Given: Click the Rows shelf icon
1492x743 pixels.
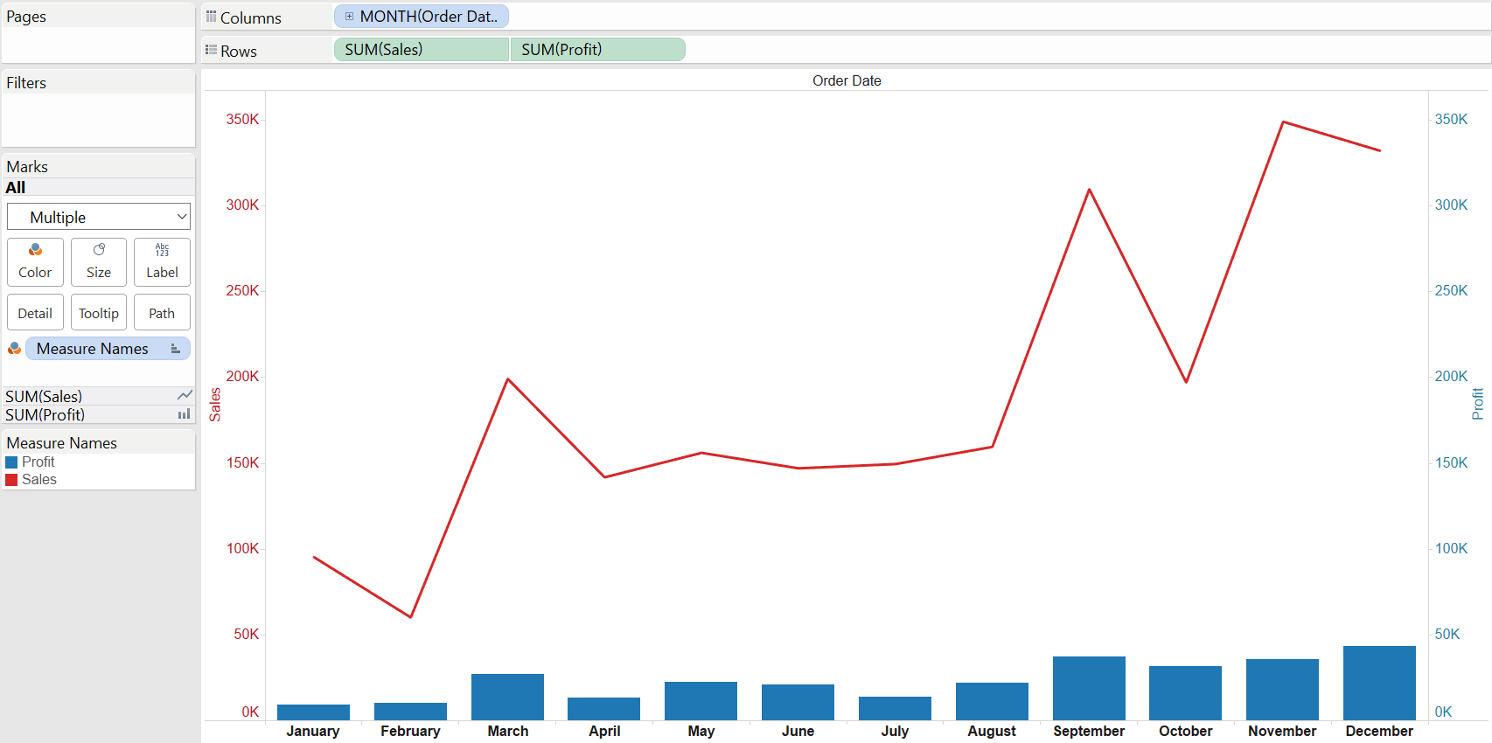Looking at the screenshot, I should pyautogui.click(x=211, y=51).
